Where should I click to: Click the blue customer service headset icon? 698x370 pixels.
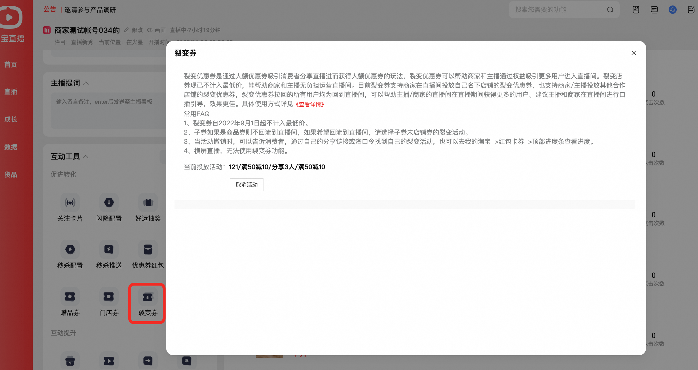673,10
